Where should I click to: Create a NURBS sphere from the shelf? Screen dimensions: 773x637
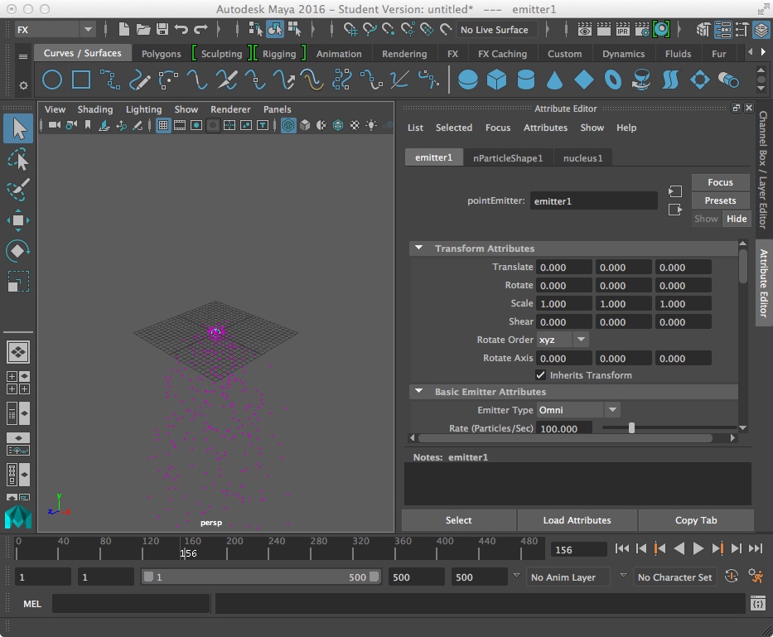click(x=468, y=80)
